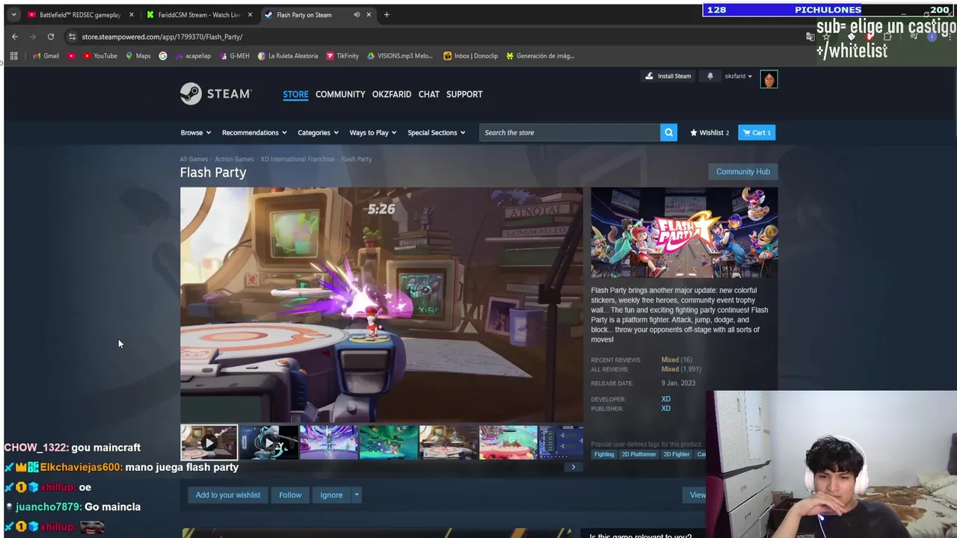Open CHAT in Steam header
The width and height of the screenshot is (957, 538).
[x=428, y=94]
